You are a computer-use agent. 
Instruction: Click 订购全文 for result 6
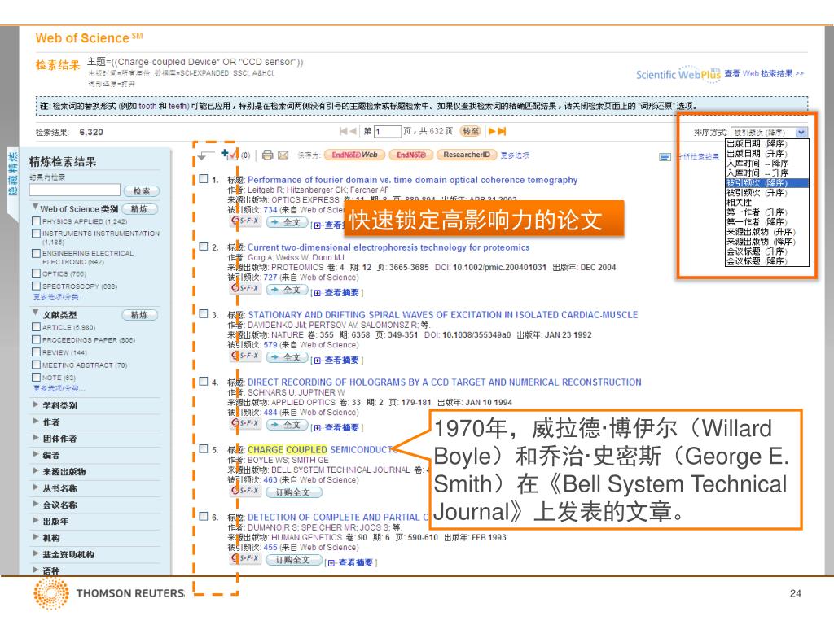click(x=292, y=560)
